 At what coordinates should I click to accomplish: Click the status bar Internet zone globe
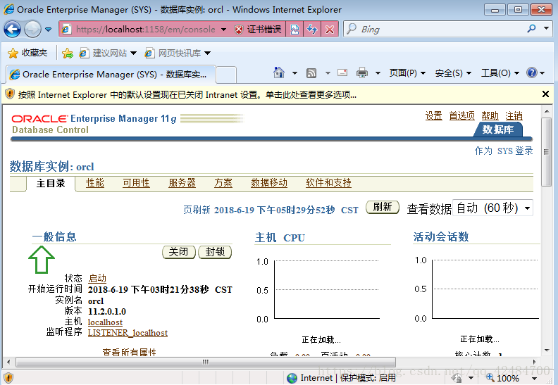(x=292, y=378)
